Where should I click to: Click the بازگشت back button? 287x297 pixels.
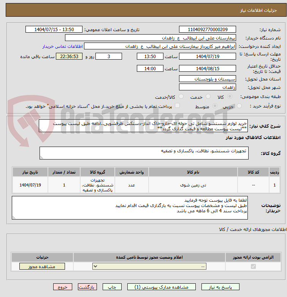tap(87, 287)
